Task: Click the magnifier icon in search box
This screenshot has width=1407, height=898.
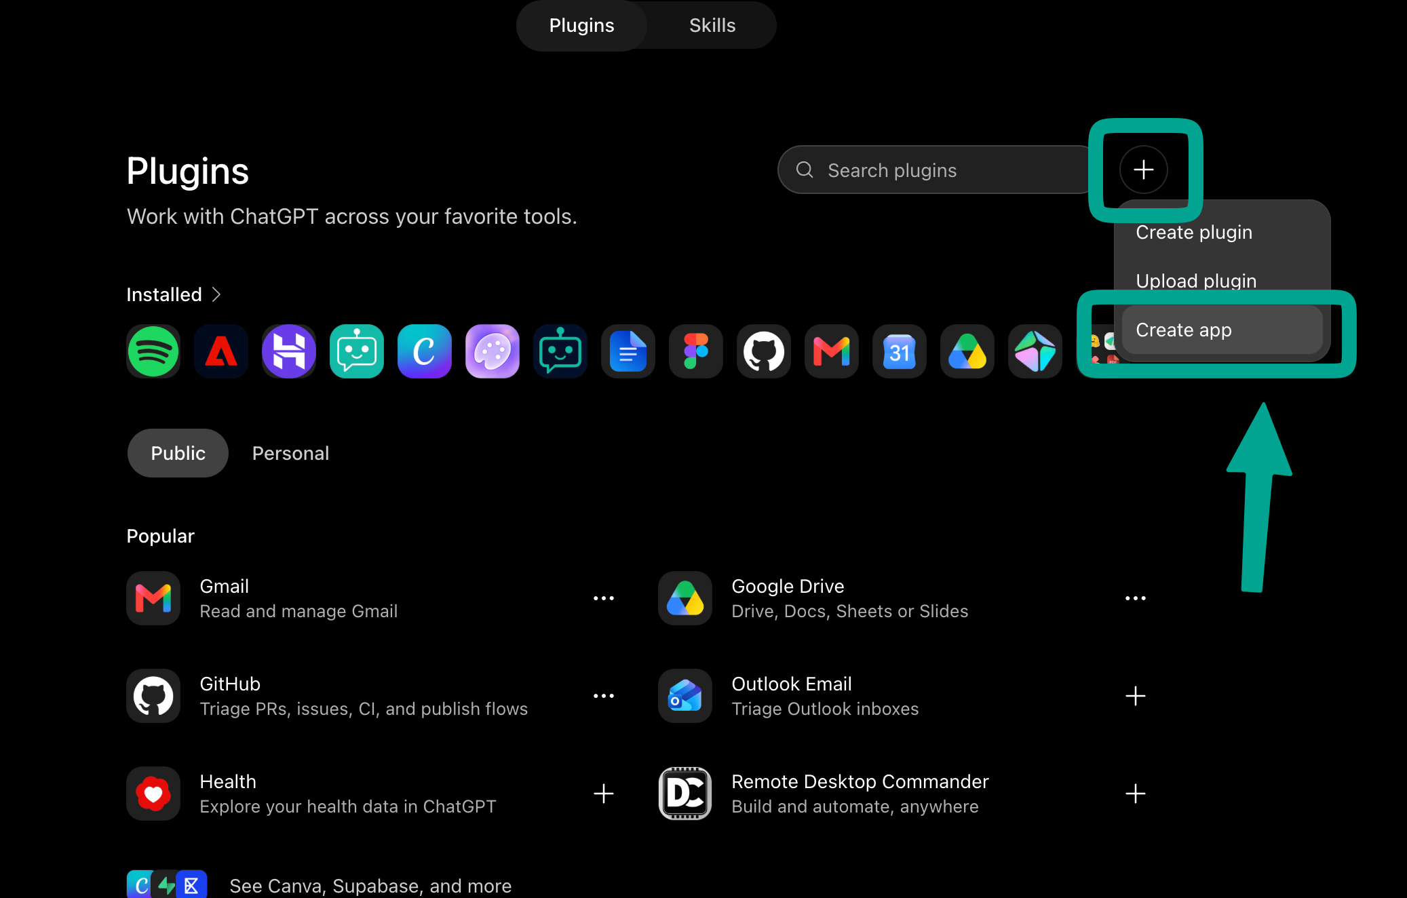Action: [x=805, y=170]
